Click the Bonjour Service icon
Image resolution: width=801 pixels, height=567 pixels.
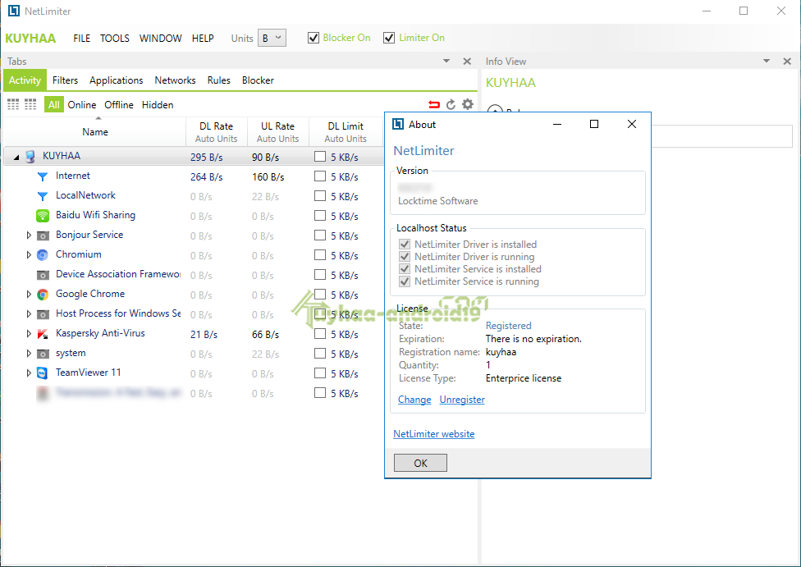point(43,235)
